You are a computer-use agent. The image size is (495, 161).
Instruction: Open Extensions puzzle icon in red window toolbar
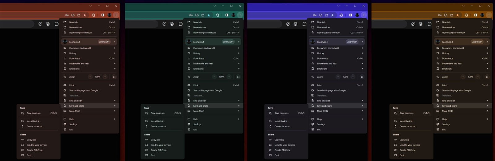[x=93, y=15]
